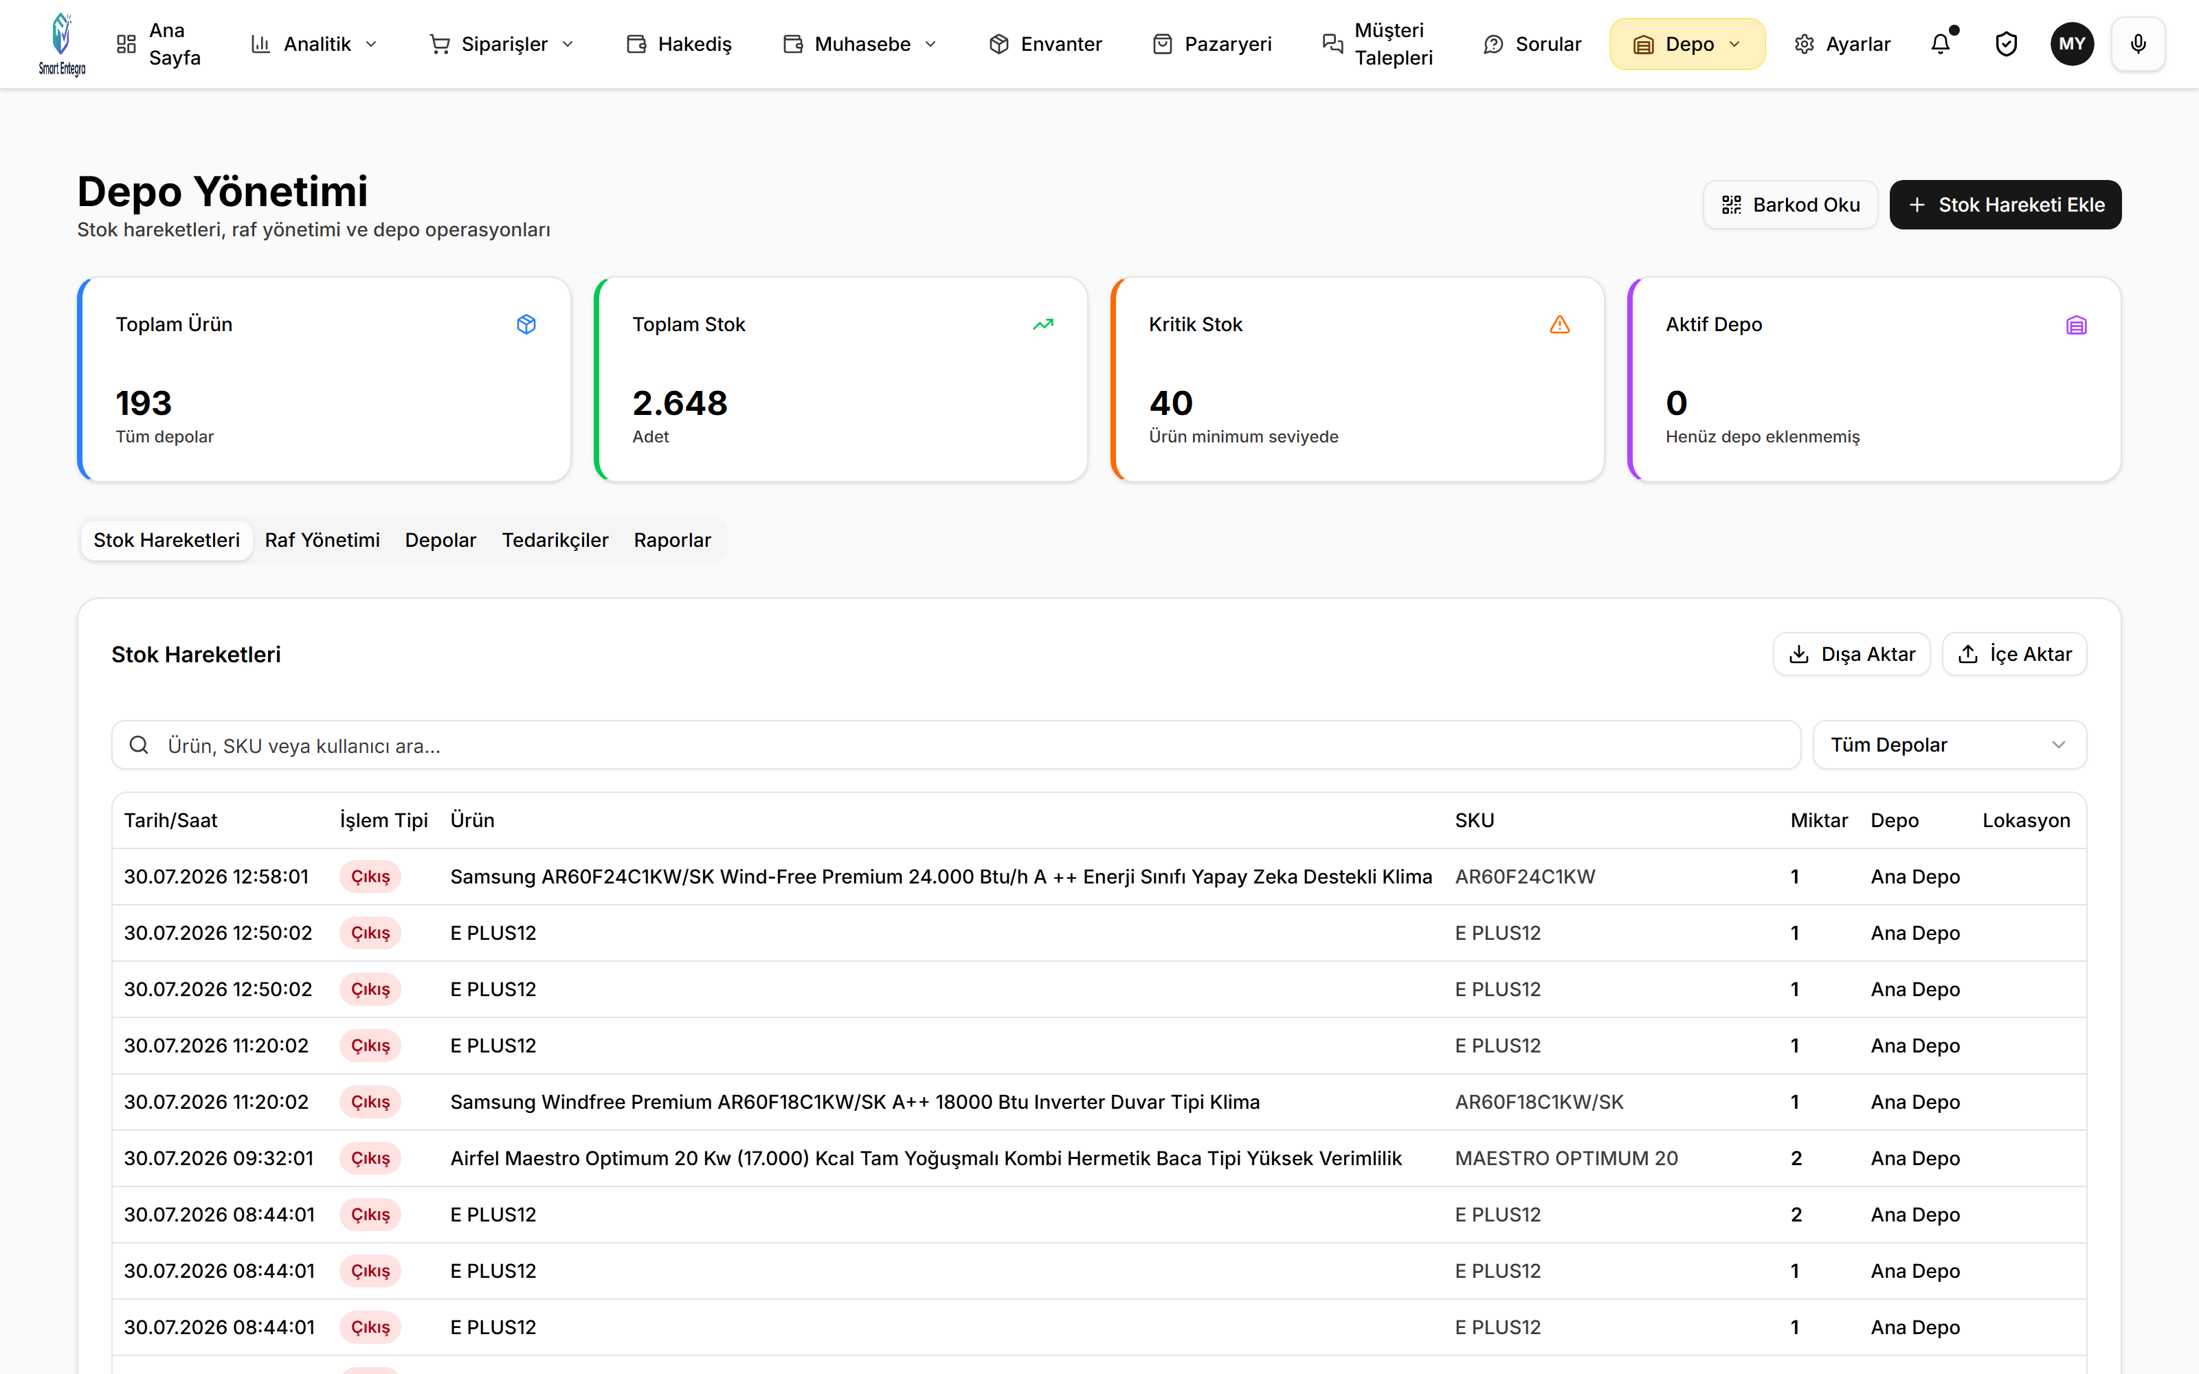Expand the Analitik dropdown chevron
The height and width of the screenshot is (1374, 2199).
click(x=371, y=43)
